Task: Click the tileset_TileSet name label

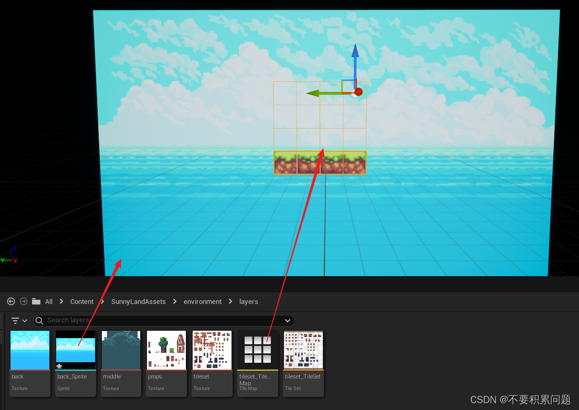Action: pyautogui.click(x=303, y=376)
